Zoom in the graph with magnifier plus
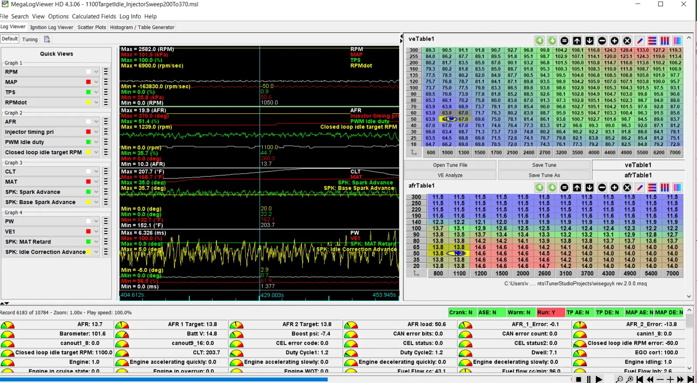Image resolution: width=697 pixels, height=383 pixels. pos(629,380)
